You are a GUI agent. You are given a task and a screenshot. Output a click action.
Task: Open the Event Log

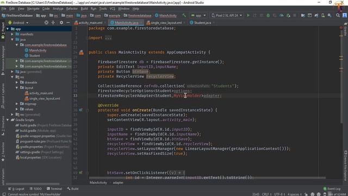point(332,189)
